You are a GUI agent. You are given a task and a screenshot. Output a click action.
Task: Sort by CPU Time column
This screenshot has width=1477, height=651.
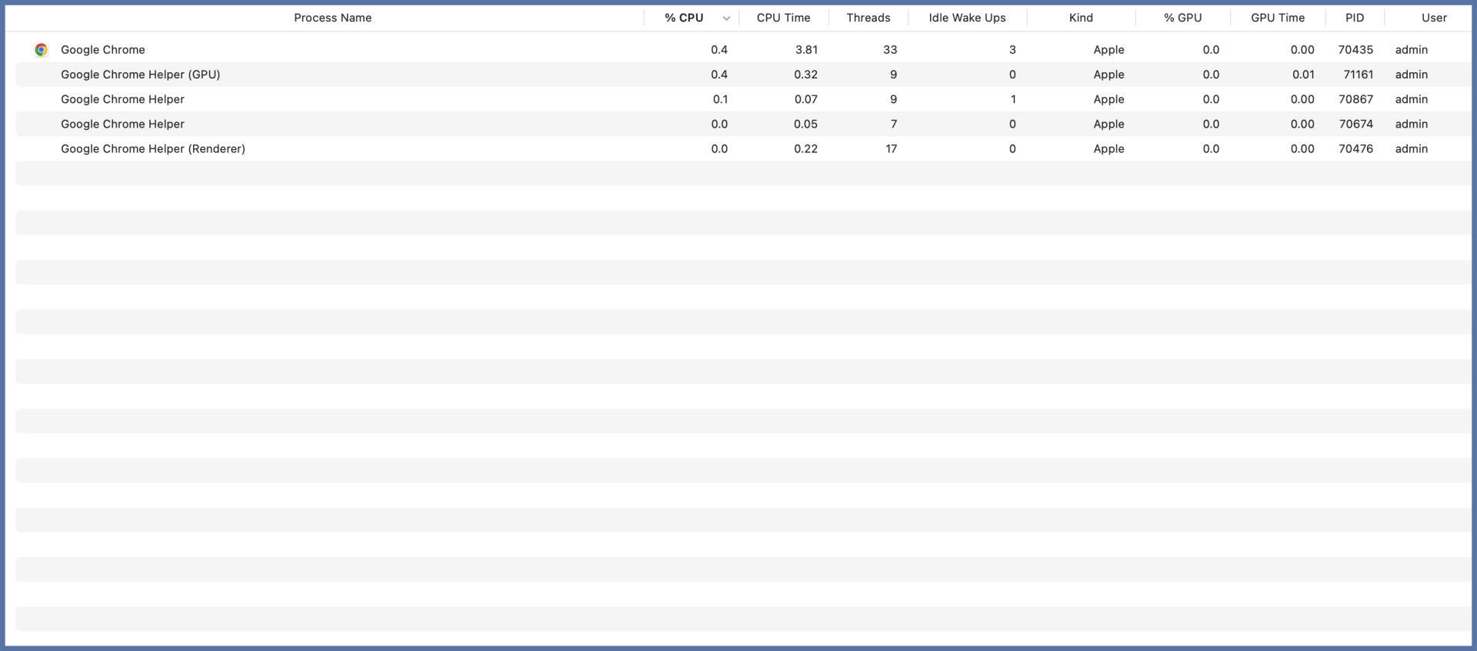(x=783, y=18)
